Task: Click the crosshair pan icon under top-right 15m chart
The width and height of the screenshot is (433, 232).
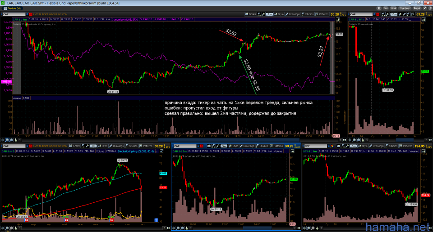Action: coord(350,140)
